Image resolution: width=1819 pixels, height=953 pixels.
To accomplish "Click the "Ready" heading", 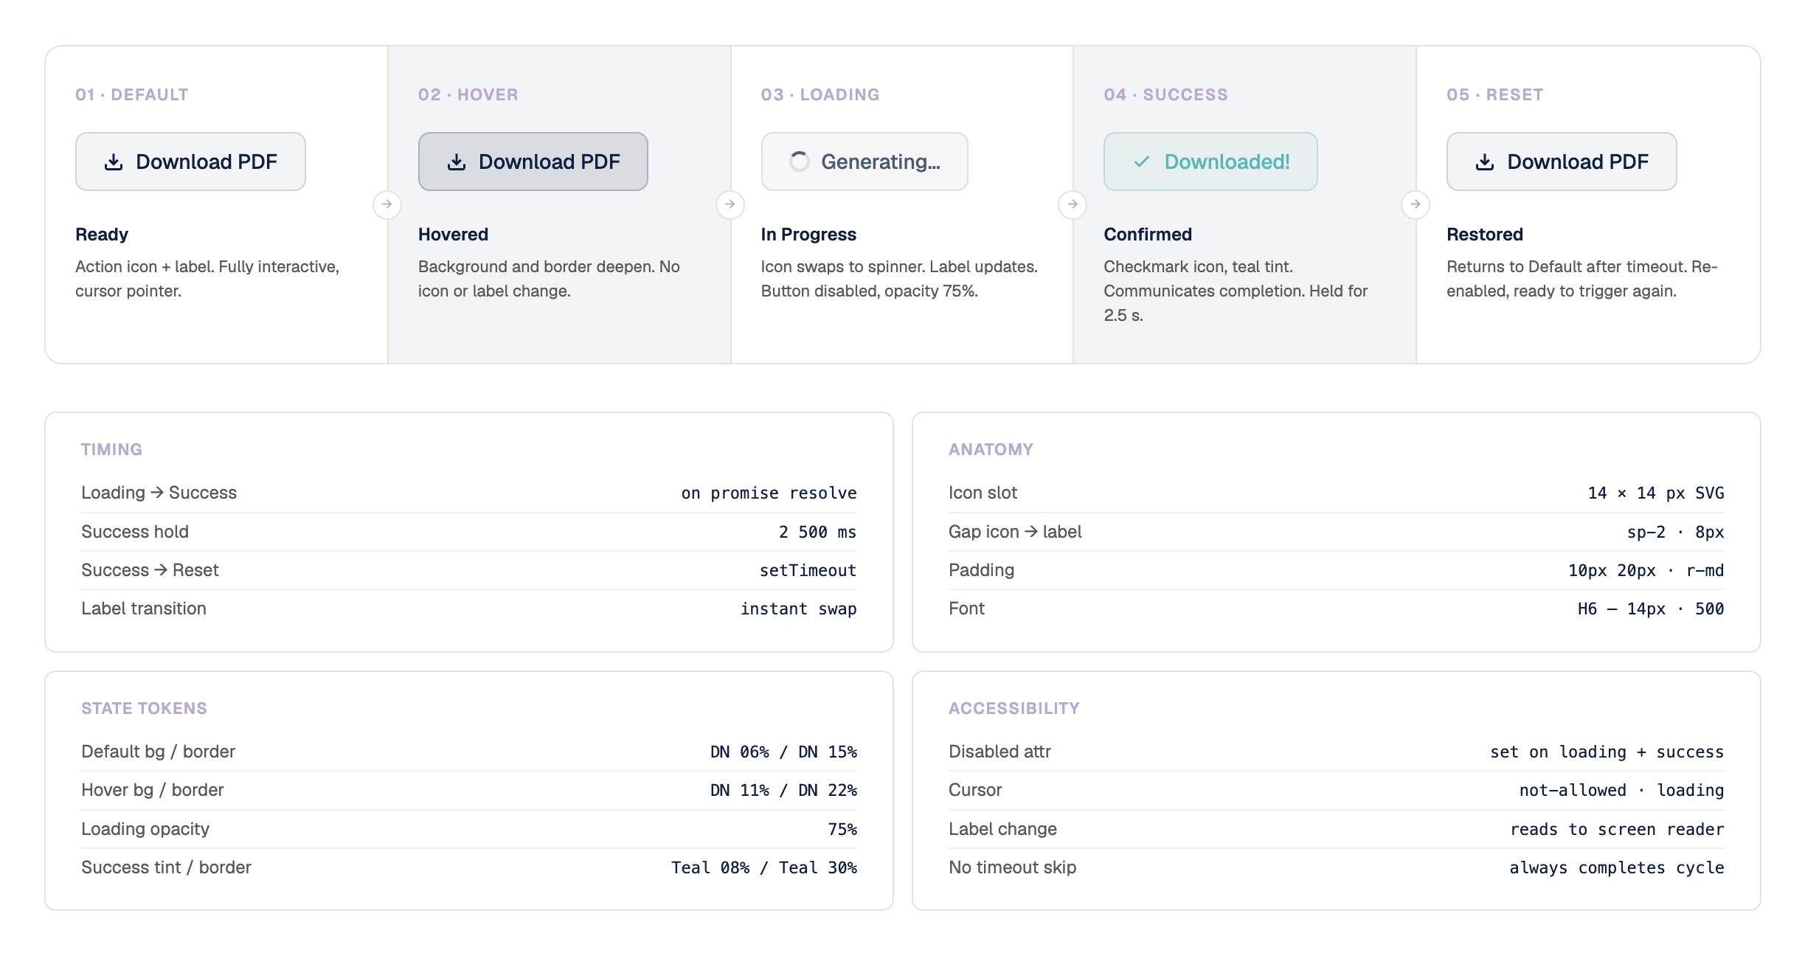I will pyautogui.click(x=102, y=235).
